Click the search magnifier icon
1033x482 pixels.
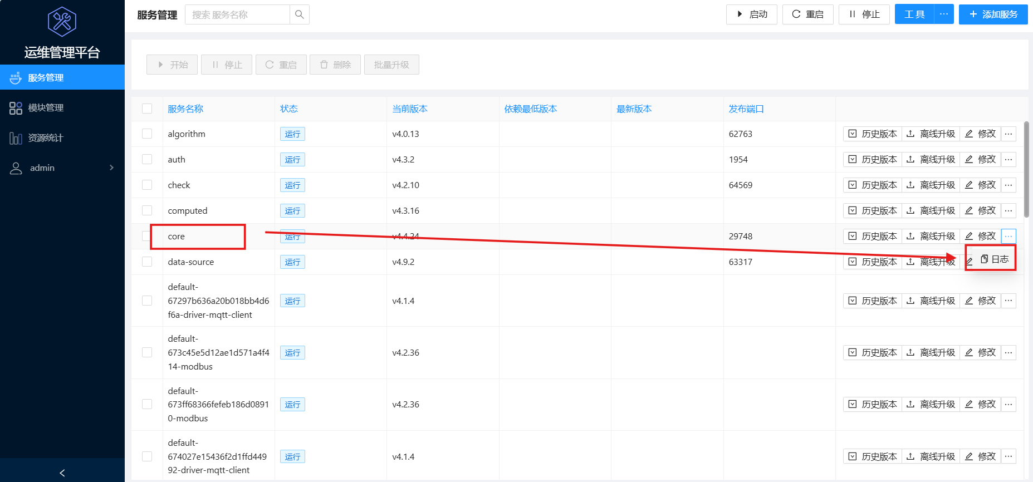click(299, 14)
